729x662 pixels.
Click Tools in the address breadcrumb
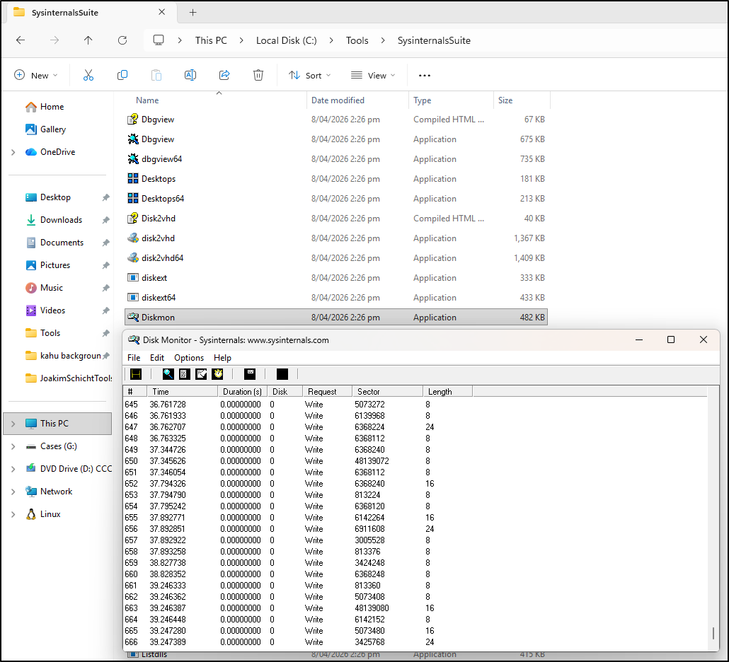pos(357,40)
